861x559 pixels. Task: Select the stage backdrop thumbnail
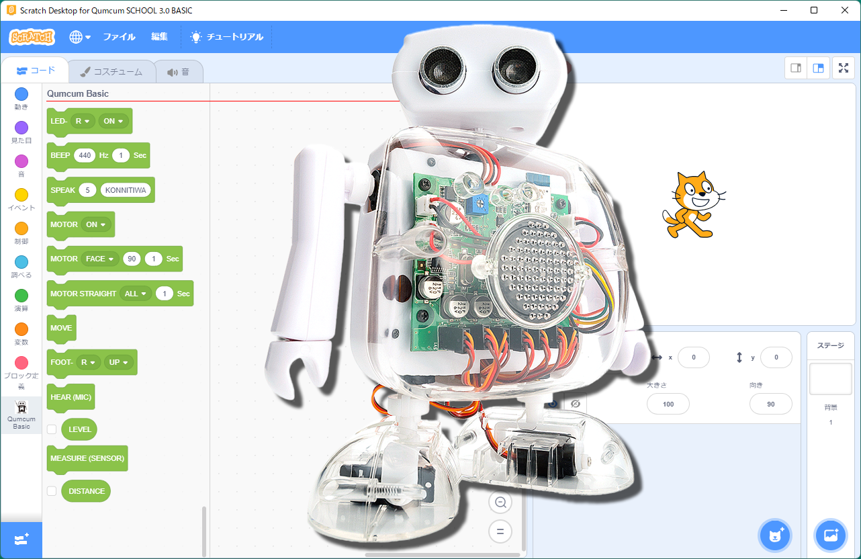click(x=831, y=379)
